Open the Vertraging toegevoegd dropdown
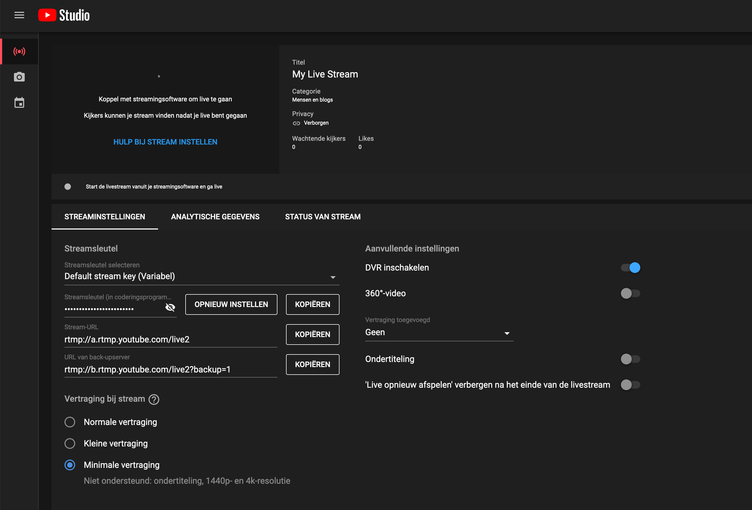752x510 pixels. tap(439, 333)
